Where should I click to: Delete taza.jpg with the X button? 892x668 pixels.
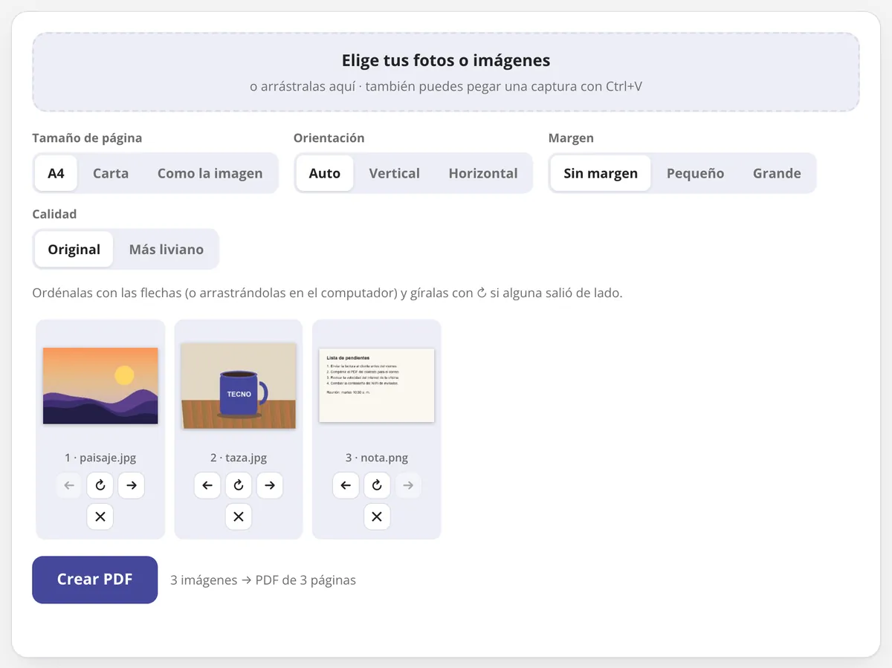(x=239, y=516)
